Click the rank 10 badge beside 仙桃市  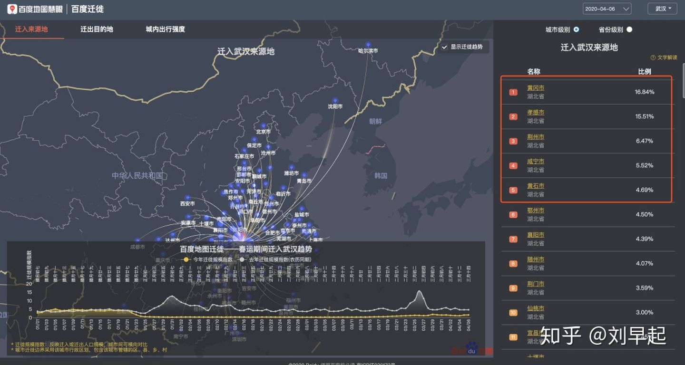coord(513,313)
